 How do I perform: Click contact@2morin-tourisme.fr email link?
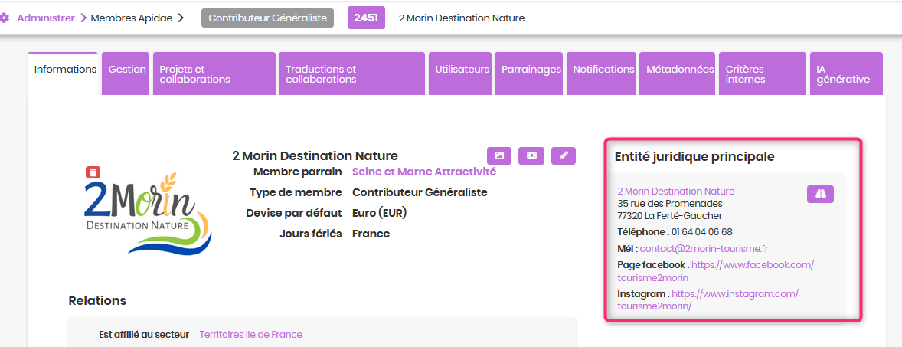704,249
